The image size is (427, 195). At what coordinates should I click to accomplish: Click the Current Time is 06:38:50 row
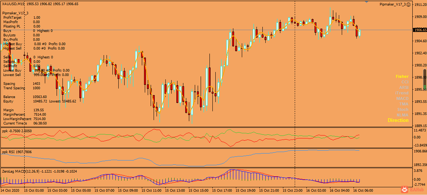point(25,123)
